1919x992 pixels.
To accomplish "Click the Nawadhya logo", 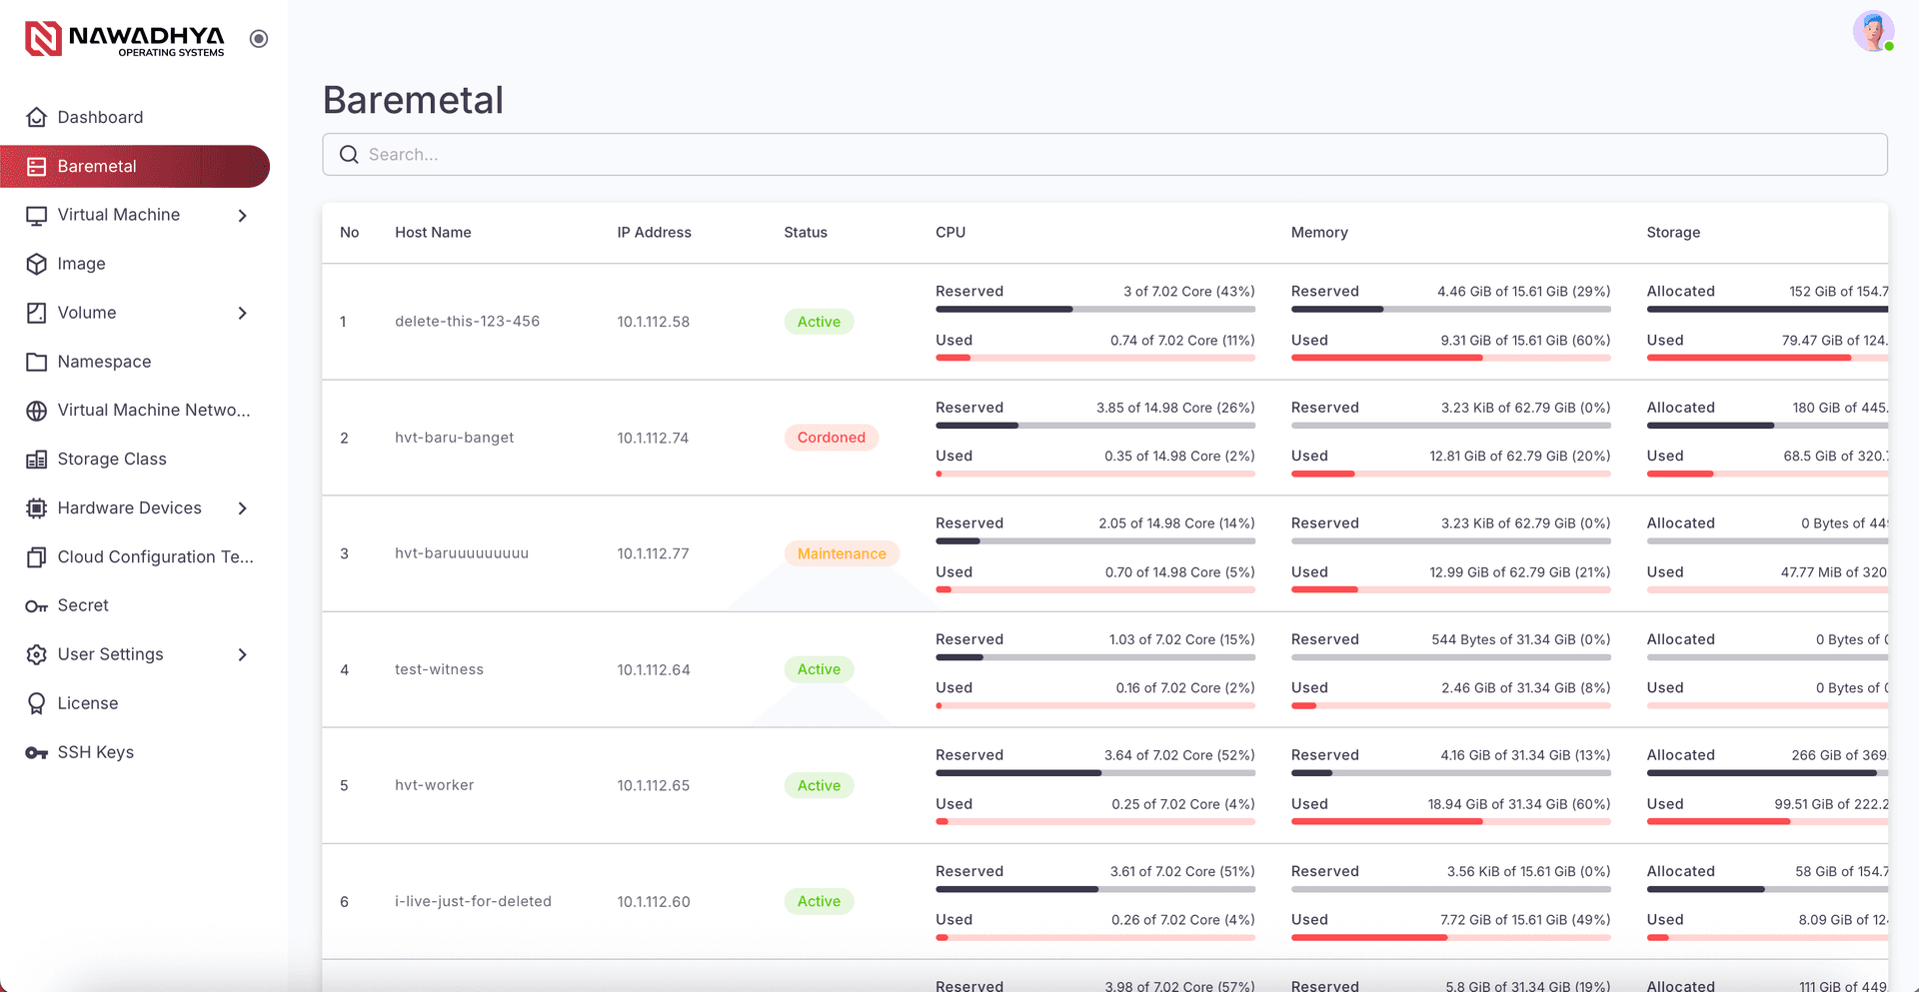I will [x=125, y=39].
